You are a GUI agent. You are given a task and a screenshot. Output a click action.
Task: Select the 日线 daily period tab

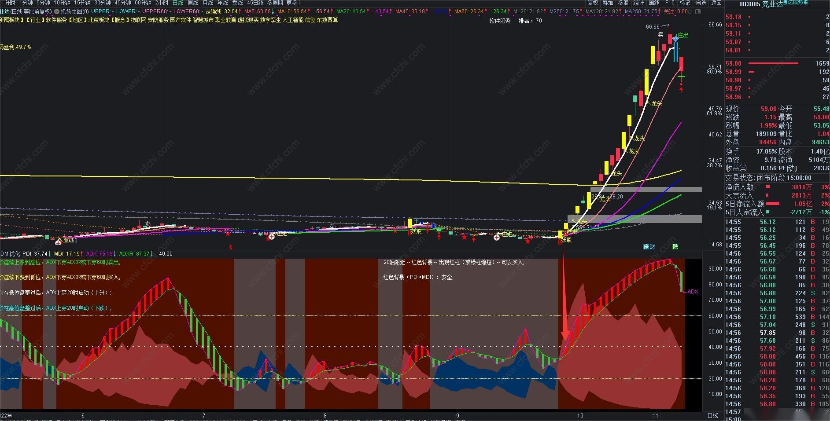[177, 3]
